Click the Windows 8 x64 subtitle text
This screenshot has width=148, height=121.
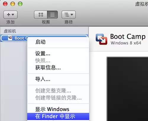pos(126,43)
